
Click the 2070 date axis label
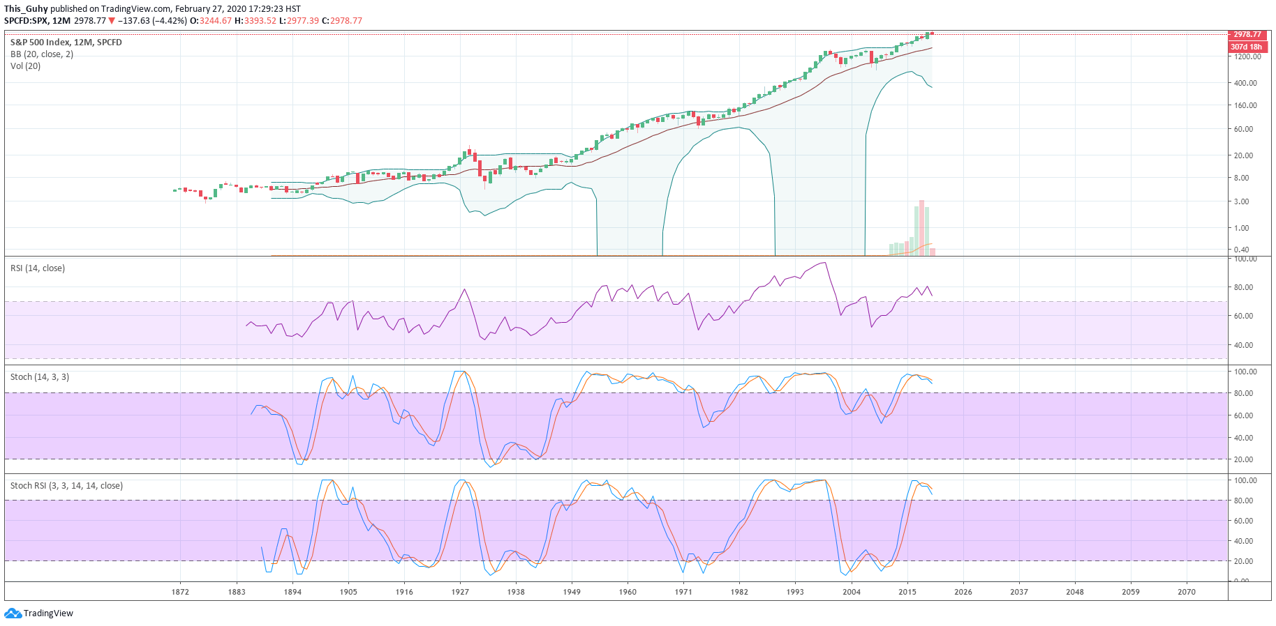coord(1187,592)
